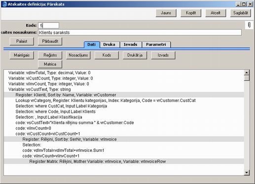This screenshot has width=255, height=184.
Task: Select Selection where CustCat row
Action: pyautogui.click(x=124, y=106)
